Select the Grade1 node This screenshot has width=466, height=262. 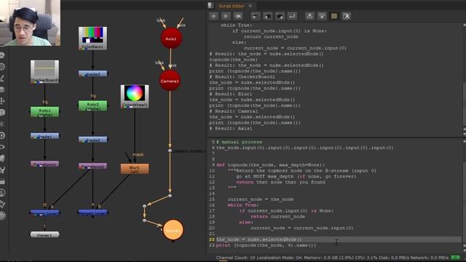coord(44,136)
